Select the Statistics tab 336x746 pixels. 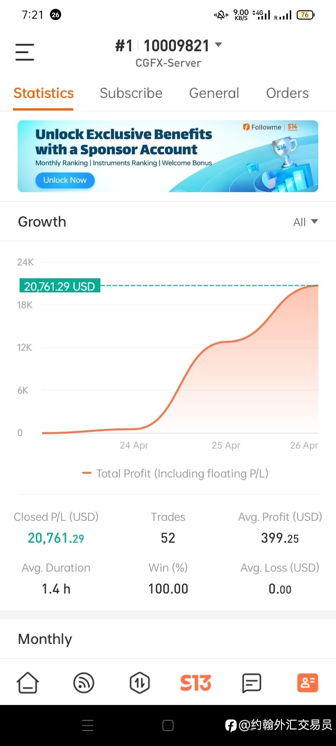43,93
